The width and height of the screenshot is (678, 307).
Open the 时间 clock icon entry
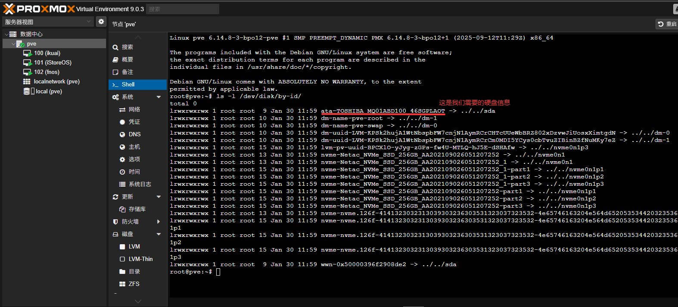pos(122,172)
